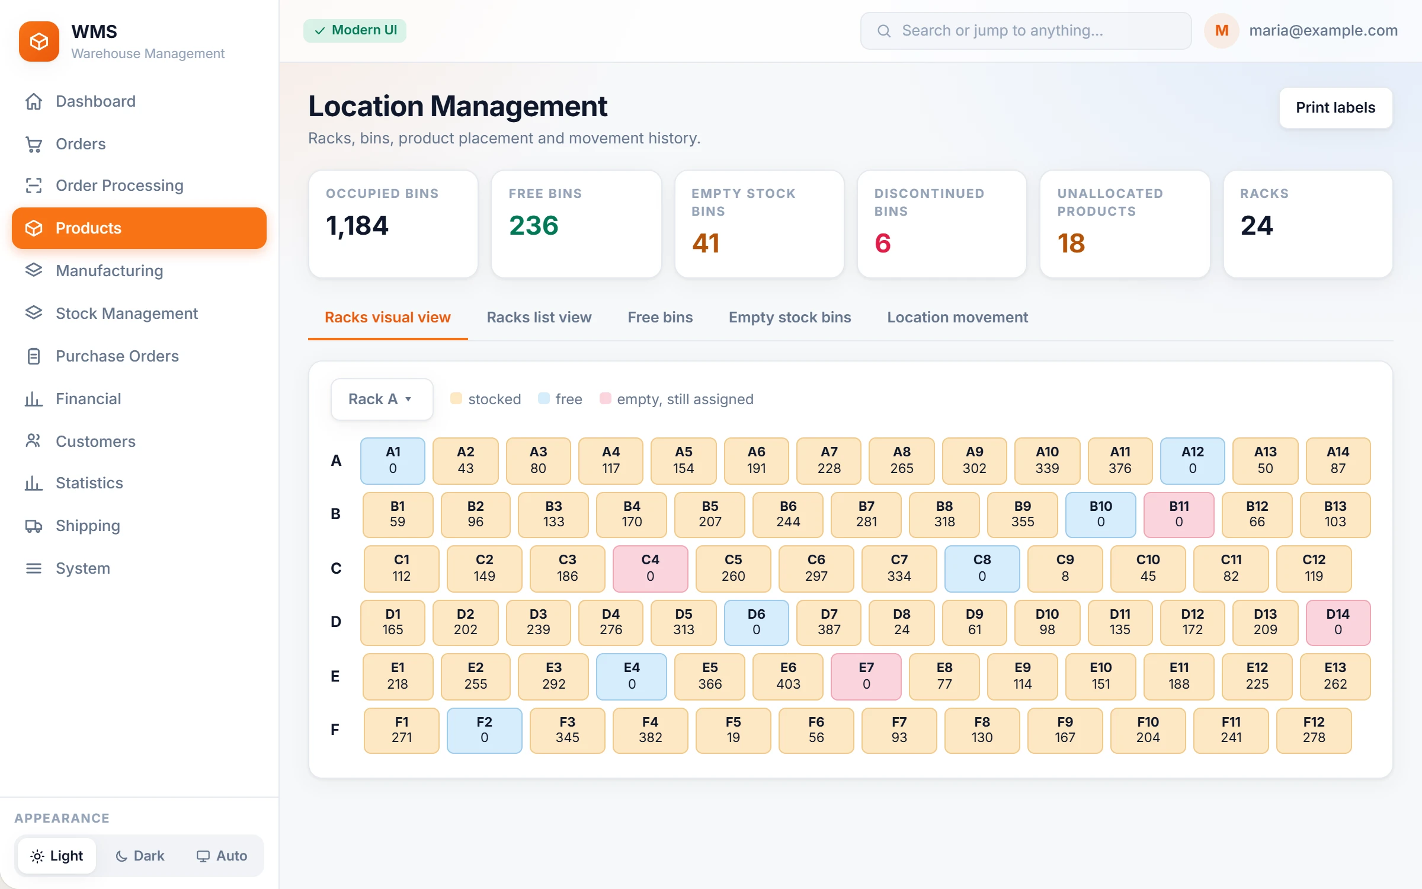Click the Customers people icon

tap(34, 441)
